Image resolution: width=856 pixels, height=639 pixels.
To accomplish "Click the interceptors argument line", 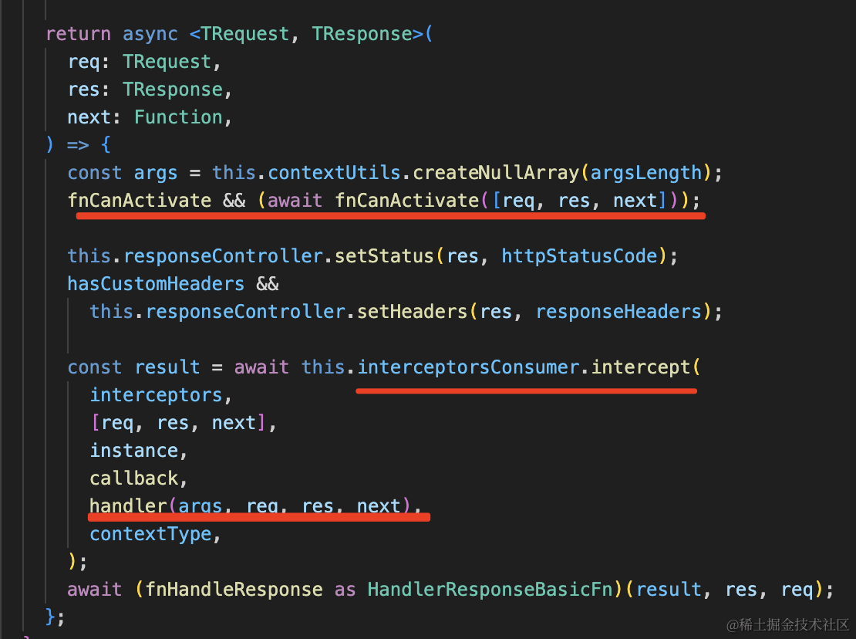I will (156, 395).
